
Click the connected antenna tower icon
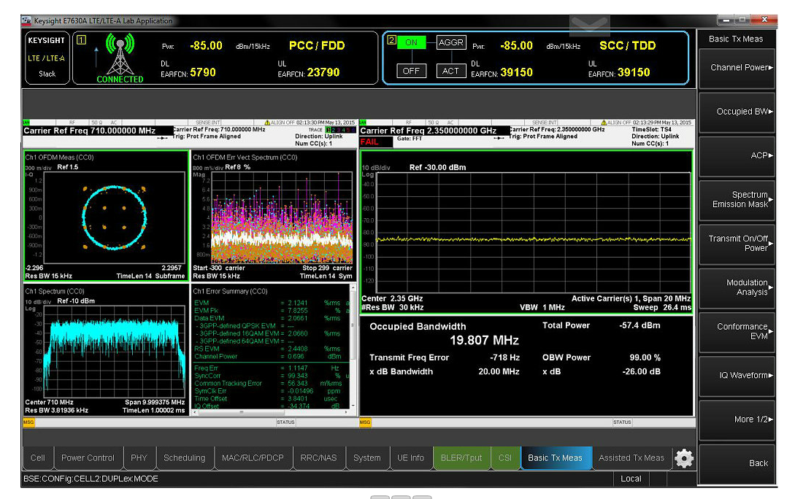click(120, 55)
